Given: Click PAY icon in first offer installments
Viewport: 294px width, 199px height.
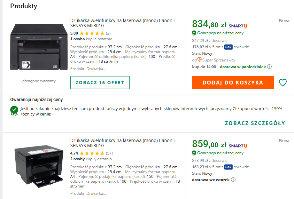Looking at the screenshot, I should point(228,47).
